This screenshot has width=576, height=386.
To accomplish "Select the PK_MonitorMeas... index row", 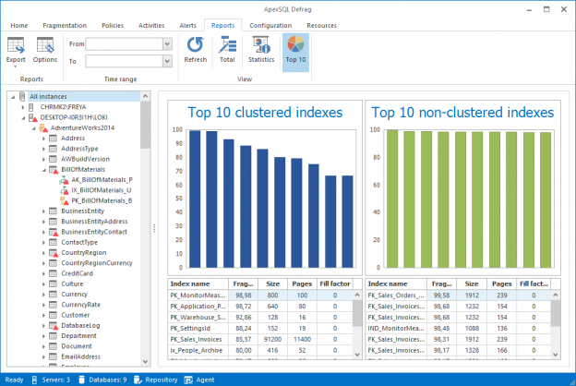I will [260, 296].
